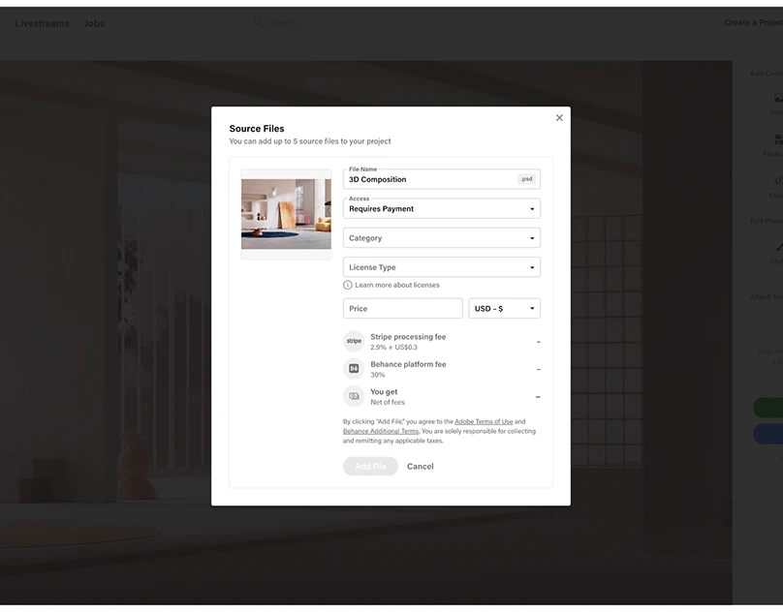Open the Behance Additional Terms link

click(x=381, y=431)
